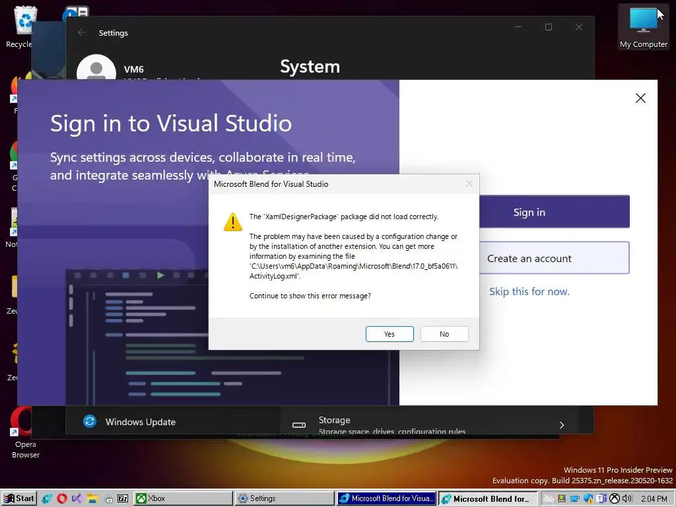Click the Start button
The height and width of the screenshot is (507, 676).
tap(18, 498)
